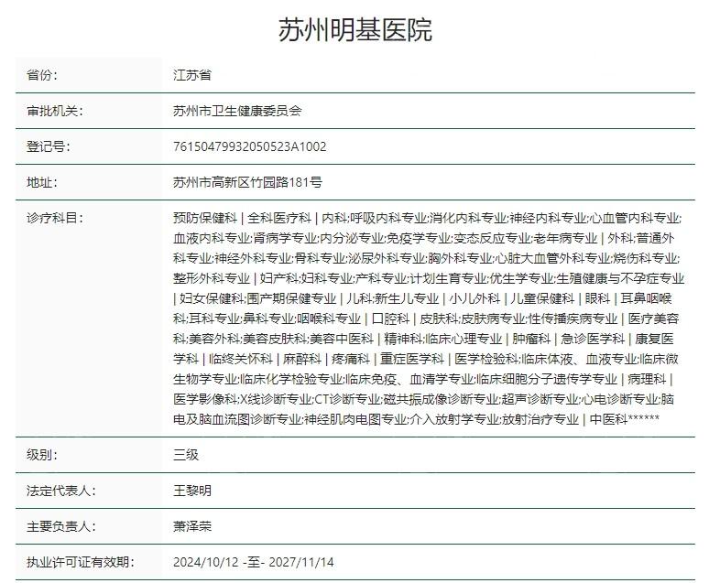Click the 法定代表人 label
The height and width of the screenshot is (583, 709).
click(60, 491)
